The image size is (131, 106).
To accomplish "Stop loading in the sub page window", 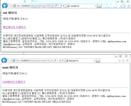I will 64,6.
